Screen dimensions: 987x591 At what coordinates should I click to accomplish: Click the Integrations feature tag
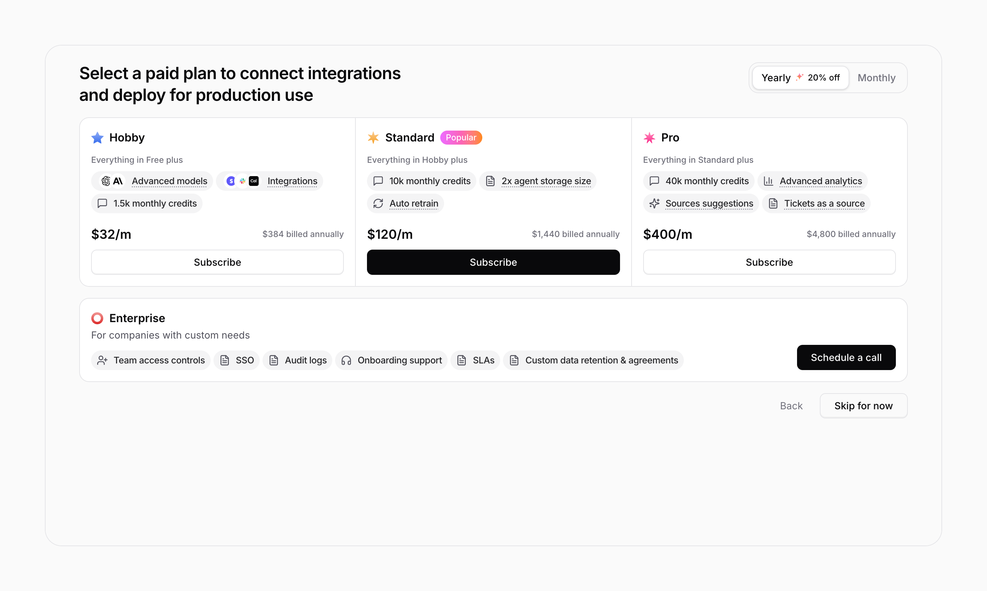coord(292,181)
